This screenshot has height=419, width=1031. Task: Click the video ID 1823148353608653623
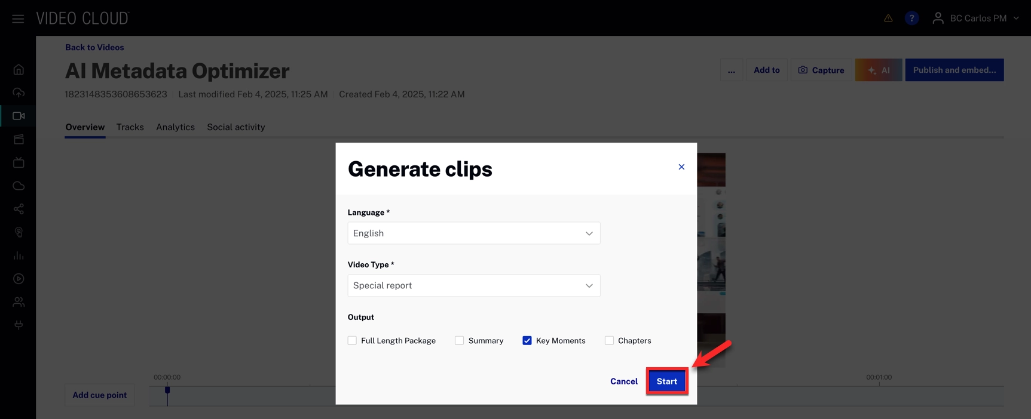[x=116, y=94]
